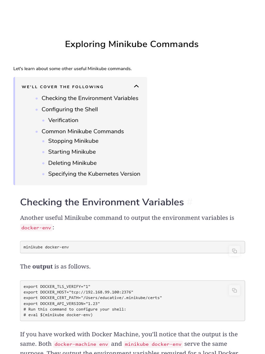This screenshot has height=354, width=265.
Task: Click the Checking the Environment Variables heading
Action: 102,202
